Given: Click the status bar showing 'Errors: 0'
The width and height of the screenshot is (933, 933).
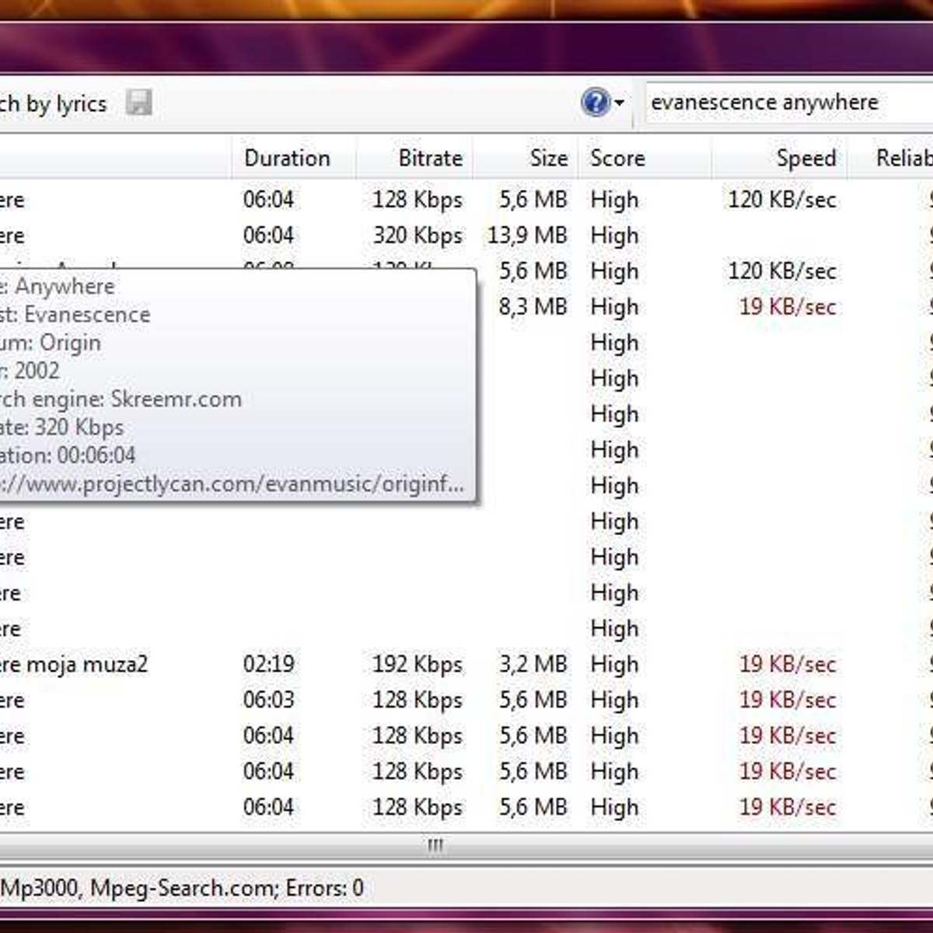Looking at the screenshot, I should click(x=182, y=888).
